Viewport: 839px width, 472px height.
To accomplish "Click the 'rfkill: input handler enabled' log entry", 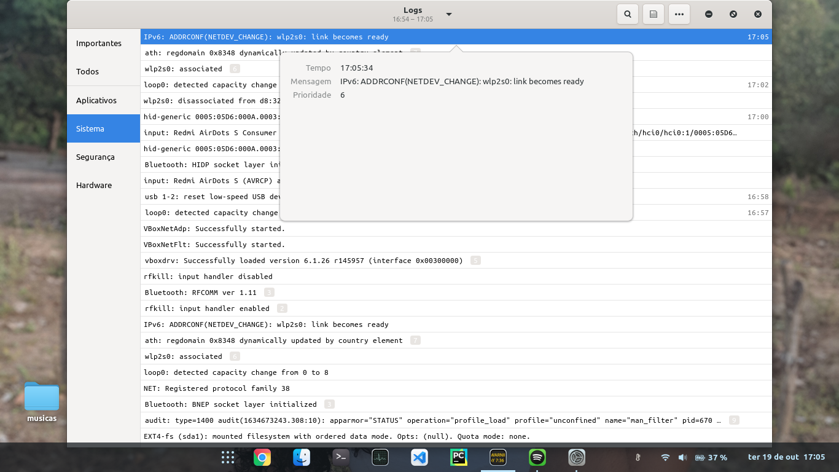I will 207,309.
